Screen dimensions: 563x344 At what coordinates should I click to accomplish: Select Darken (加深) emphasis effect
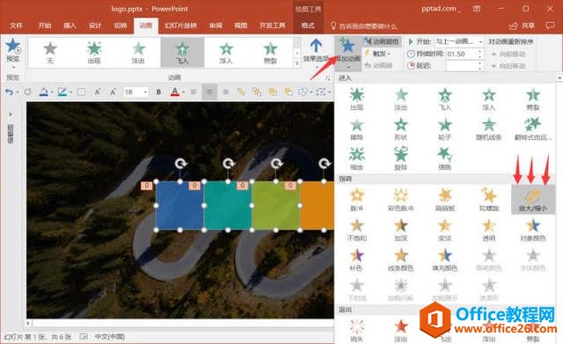coord(401,230)
